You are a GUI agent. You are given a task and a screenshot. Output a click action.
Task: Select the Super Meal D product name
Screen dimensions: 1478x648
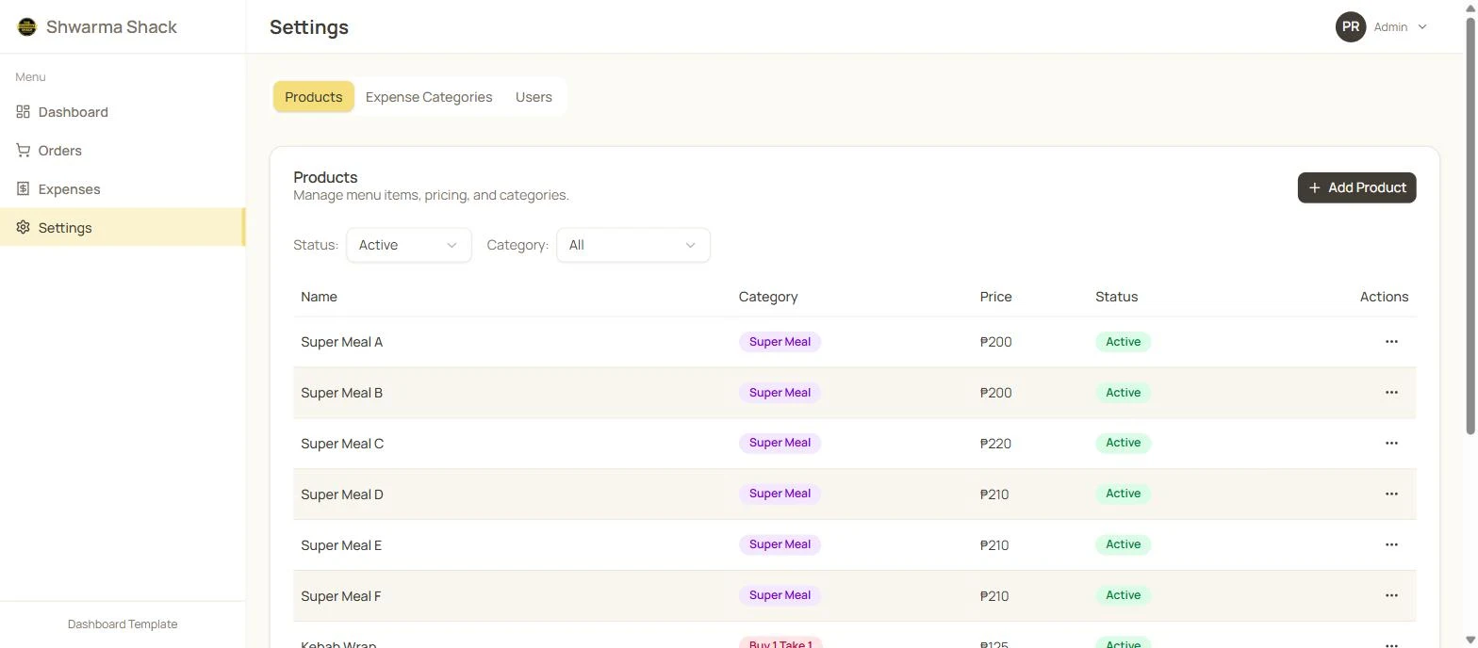click(342, 494)
